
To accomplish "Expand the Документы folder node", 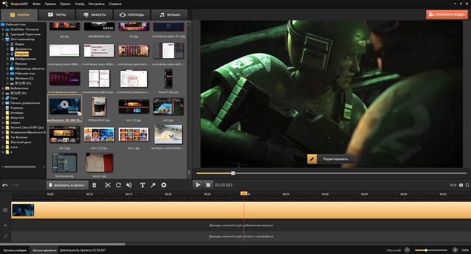I will (x=8, y=49).
